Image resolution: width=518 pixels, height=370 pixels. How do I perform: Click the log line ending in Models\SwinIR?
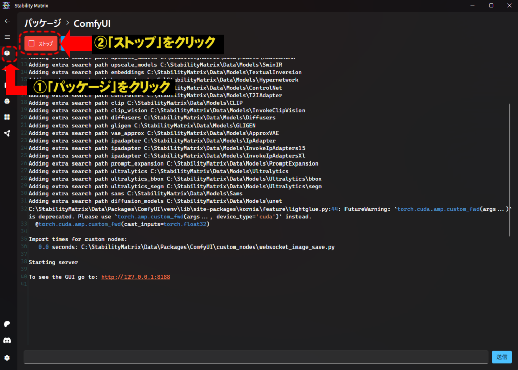click(155, 65)
